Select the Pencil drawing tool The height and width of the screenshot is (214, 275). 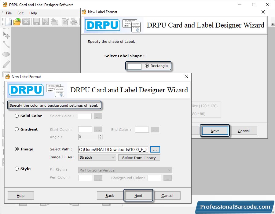tap(6, 64)
